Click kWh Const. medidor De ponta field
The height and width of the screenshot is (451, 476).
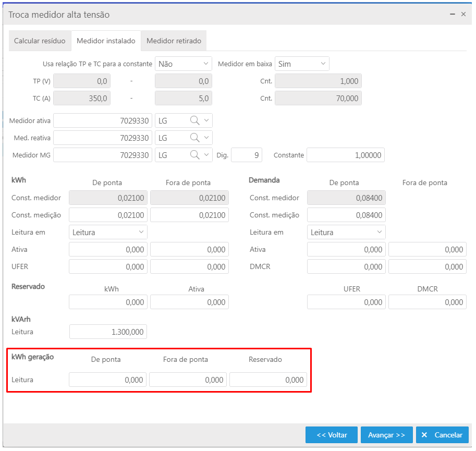pos(108,198)
